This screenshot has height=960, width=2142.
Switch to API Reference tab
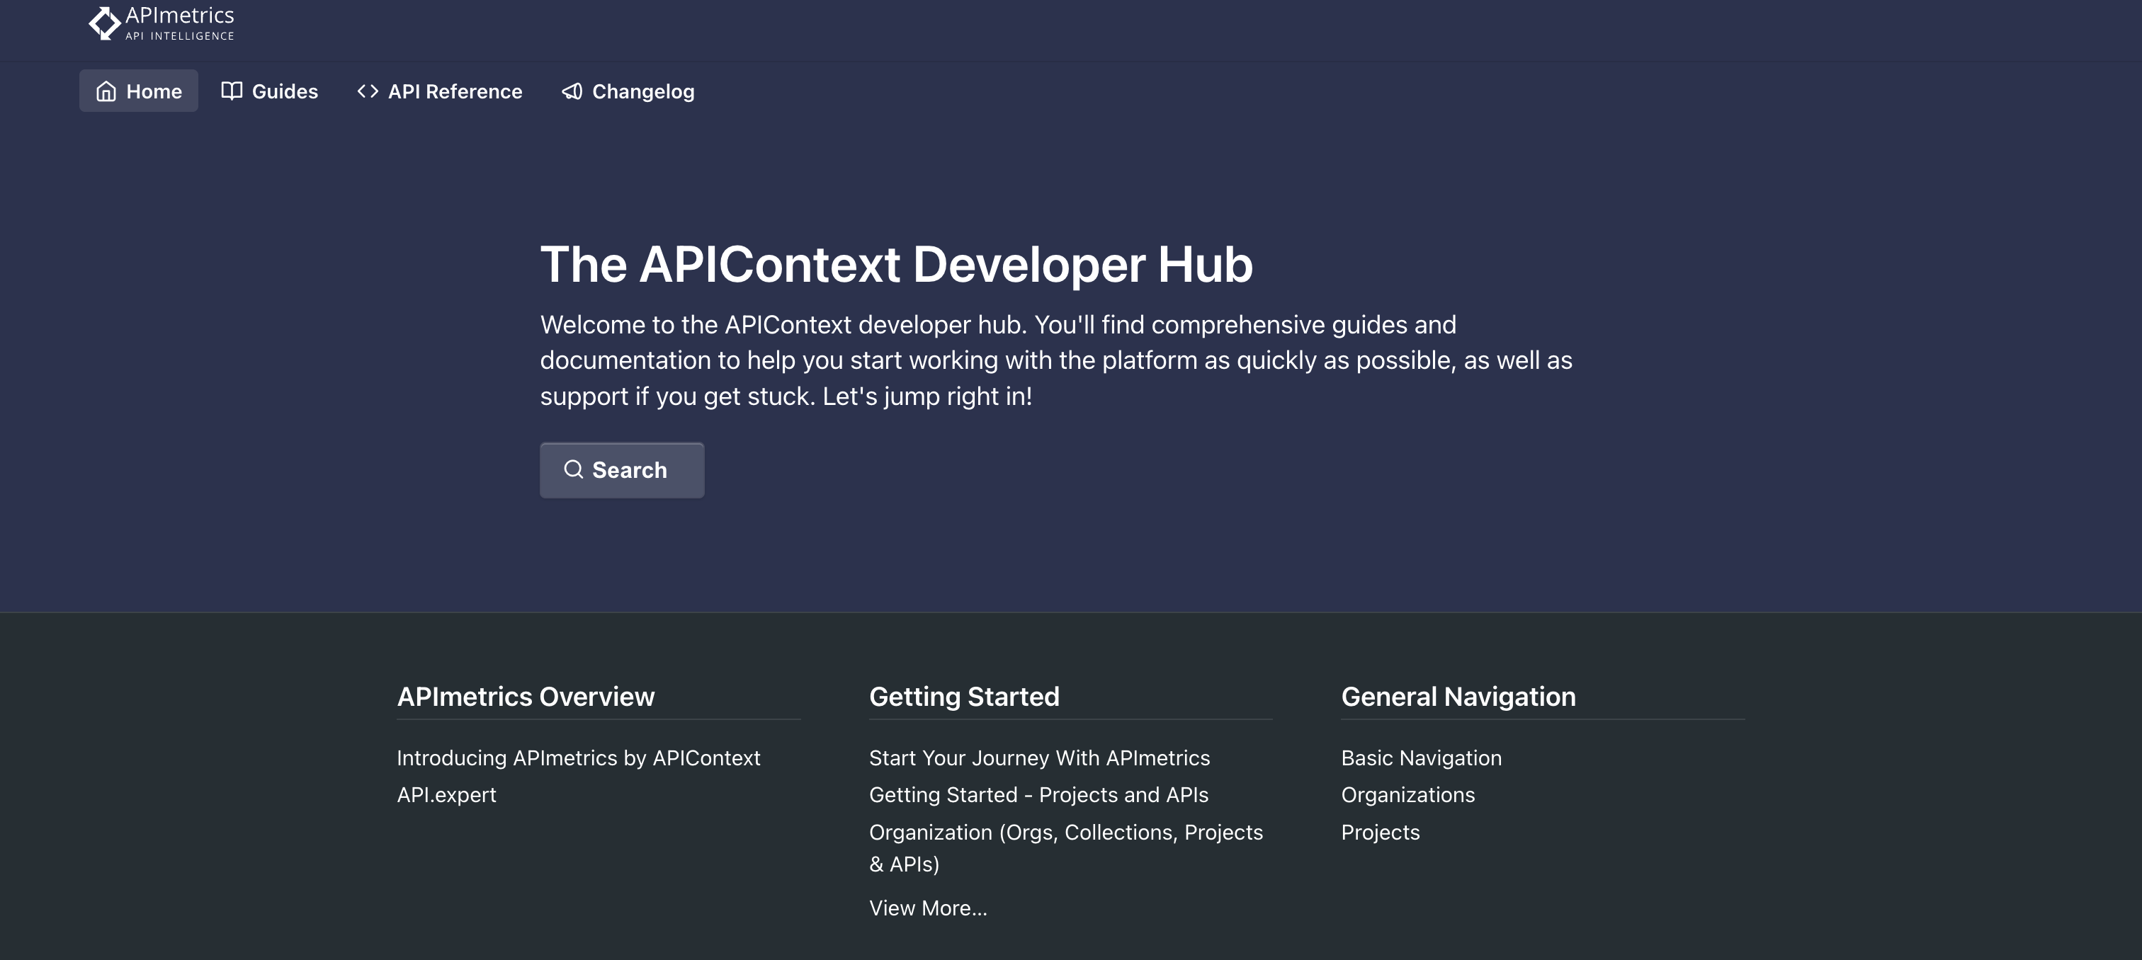coord(440,91)
